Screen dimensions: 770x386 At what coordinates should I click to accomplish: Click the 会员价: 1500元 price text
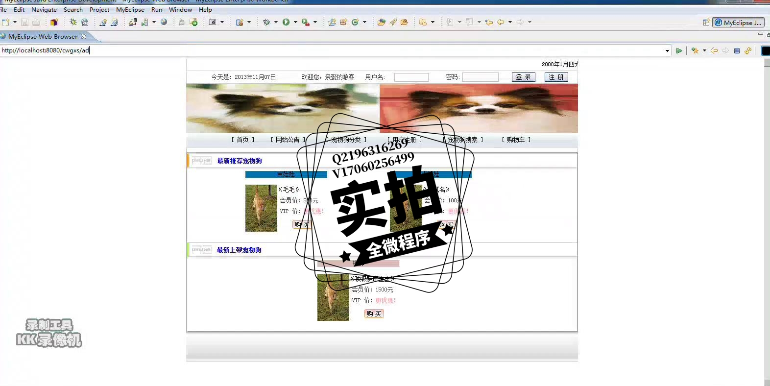(x=373, y=289)
